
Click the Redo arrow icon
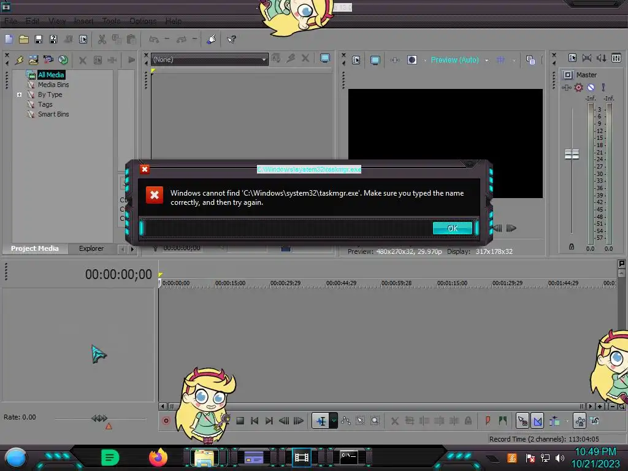click(x=182, y=39)
